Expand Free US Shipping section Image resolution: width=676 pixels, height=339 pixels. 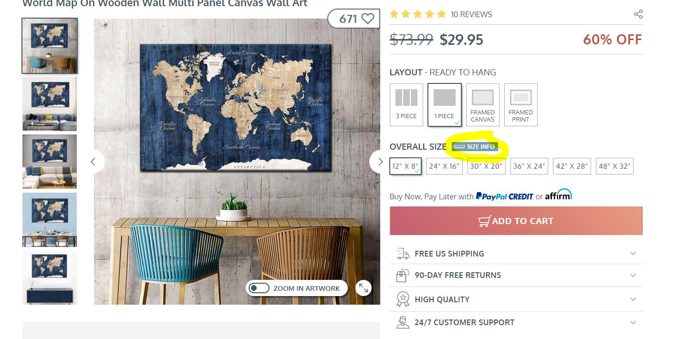coord(516,254)
